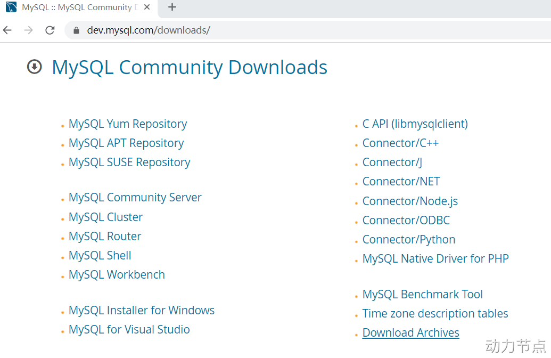Open Time zone description tables link
This screenshot has width=551, height=358.
coord(435,314)
